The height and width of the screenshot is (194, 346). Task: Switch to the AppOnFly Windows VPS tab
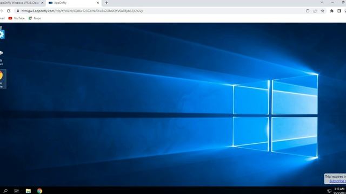(22, 3)
